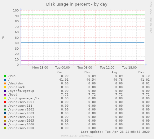Click the Tue 00:00 x-axis label
The width and height of the screenshot is (154, 139).
(x=63, y=68)
